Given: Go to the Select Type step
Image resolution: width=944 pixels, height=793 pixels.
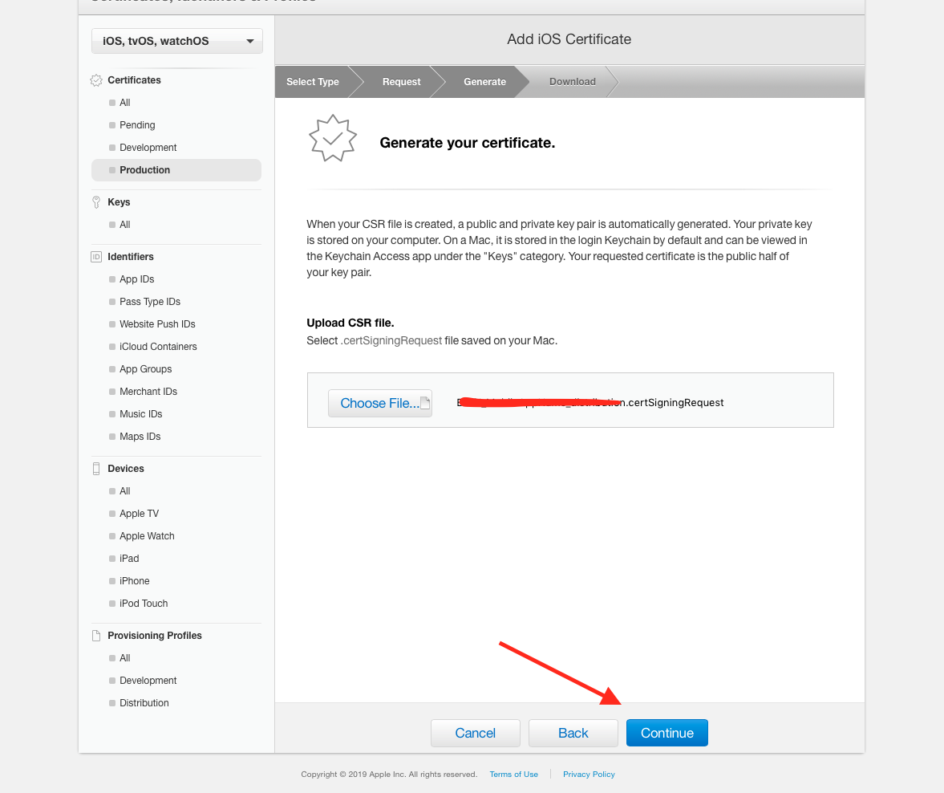Looking at the screenshot, I should point(313,82).
